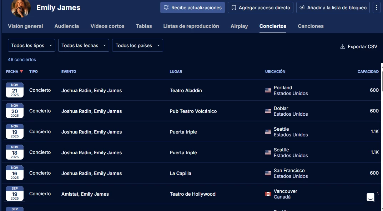Click the NOV 21 2025 date badge
383x211 pixels.
coord(15,90)
